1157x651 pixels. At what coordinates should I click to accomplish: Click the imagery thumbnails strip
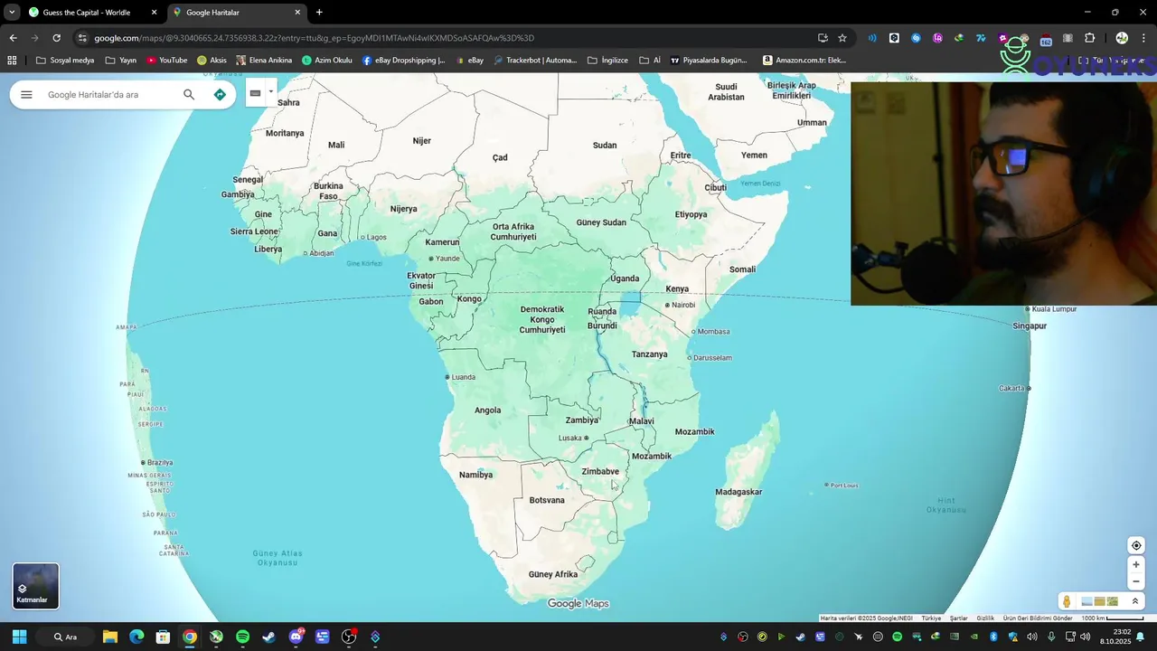pyautogui.click(x=1100, y=601)
